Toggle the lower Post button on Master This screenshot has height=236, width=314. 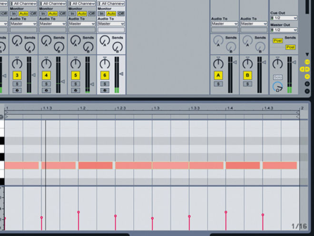(x=290, y=47)
